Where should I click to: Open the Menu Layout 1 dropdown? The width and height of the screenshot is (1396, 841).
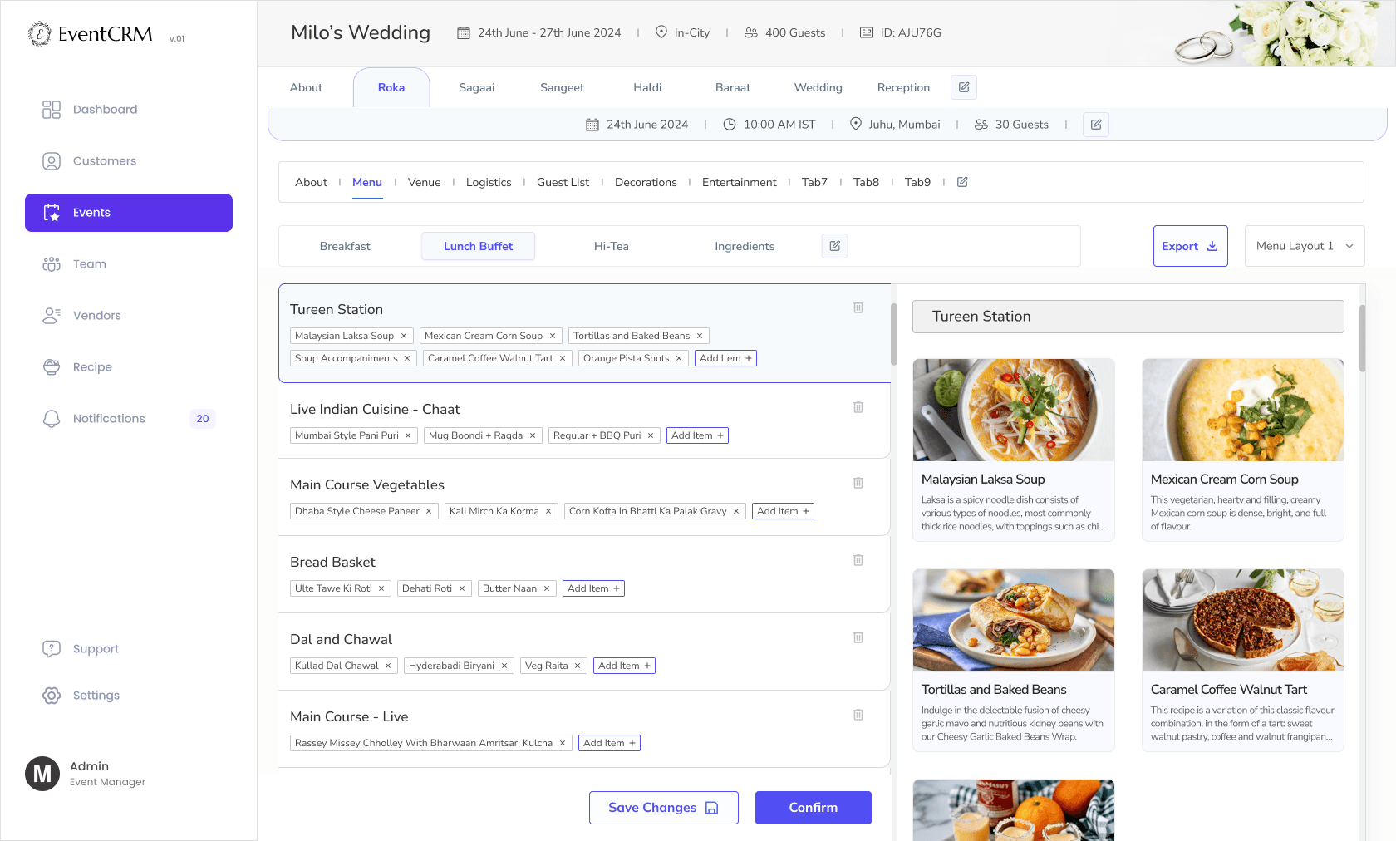[x=1305, y=246]
